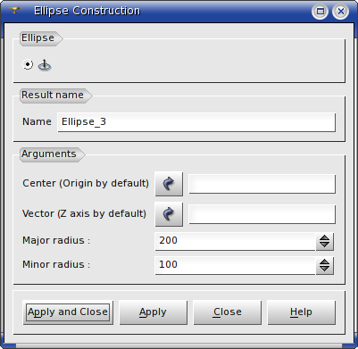Close the dialog via title bar X
This screenshot has width=358, height=349.
341,12
